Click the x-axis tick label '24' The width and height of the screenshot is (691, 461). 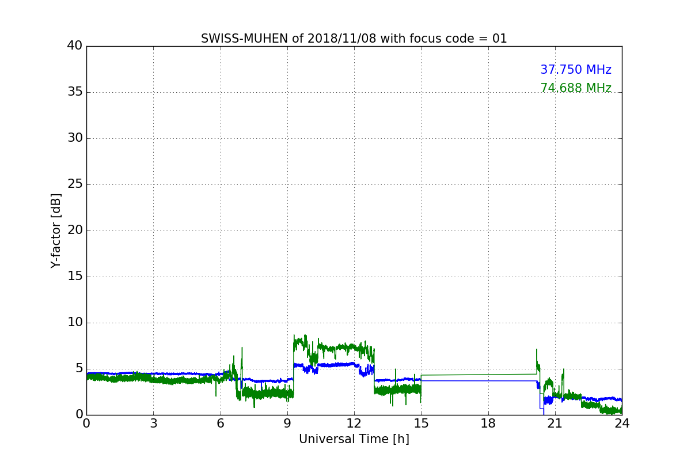coord(622,424)
